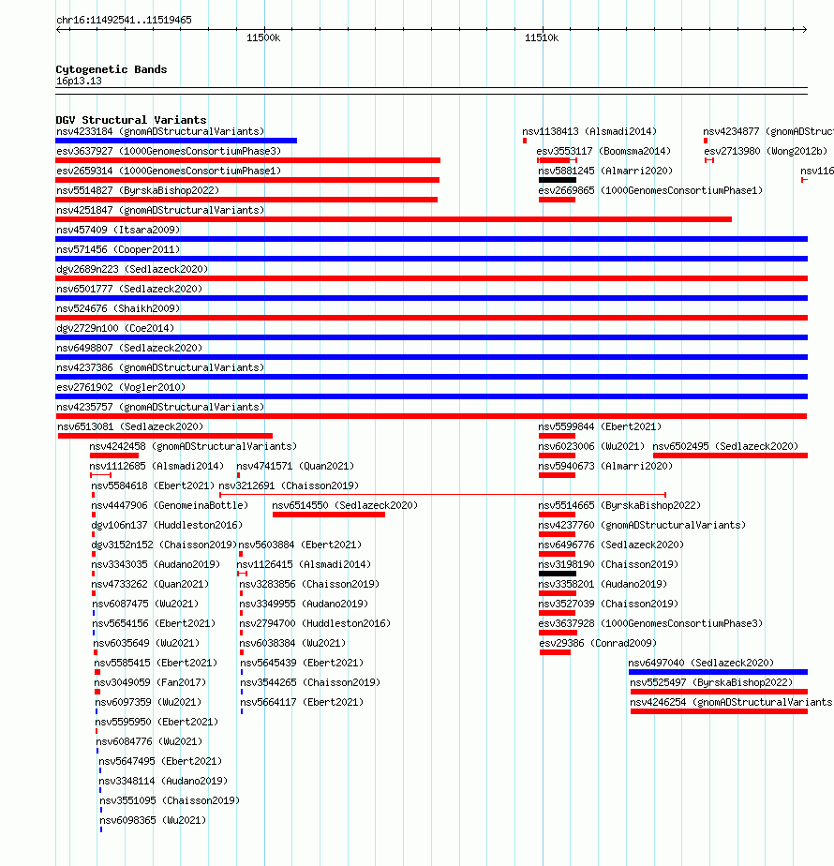
Task: Click esv29386 (Conrad2009) label
Action: 598,644
